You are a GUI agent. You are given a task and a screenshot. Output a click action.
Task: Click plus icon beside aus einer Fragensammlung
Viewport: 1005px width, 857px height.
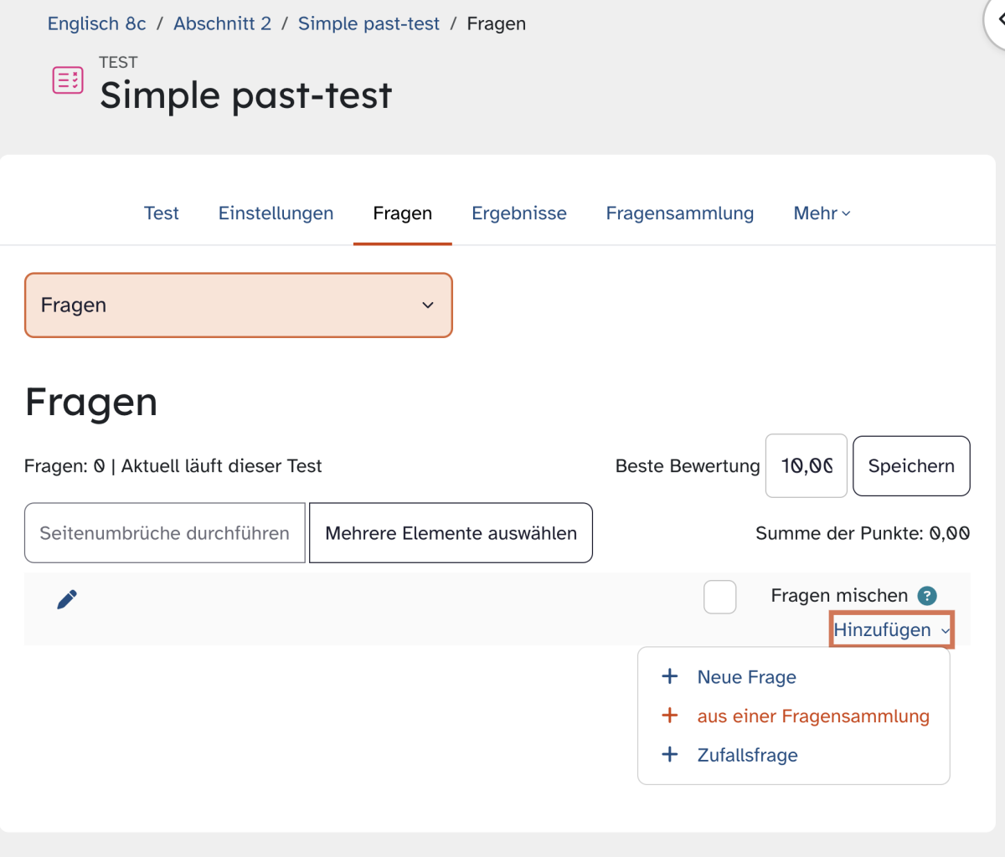pos(670,716)
